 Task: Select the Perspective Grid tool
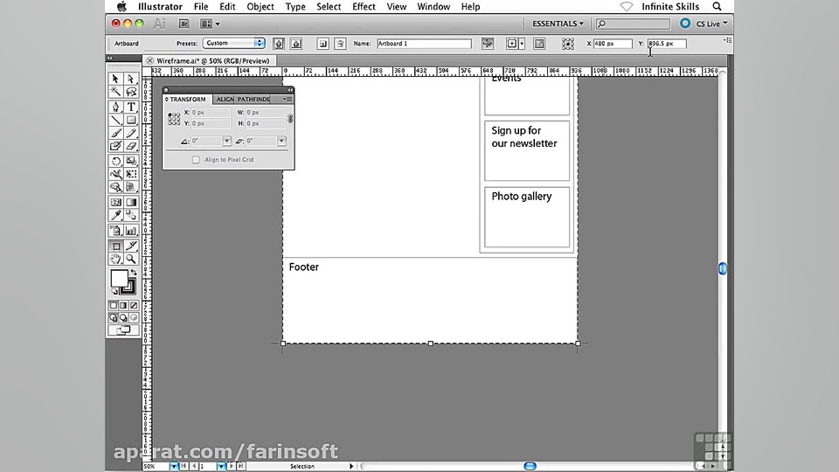pos(131,187)
